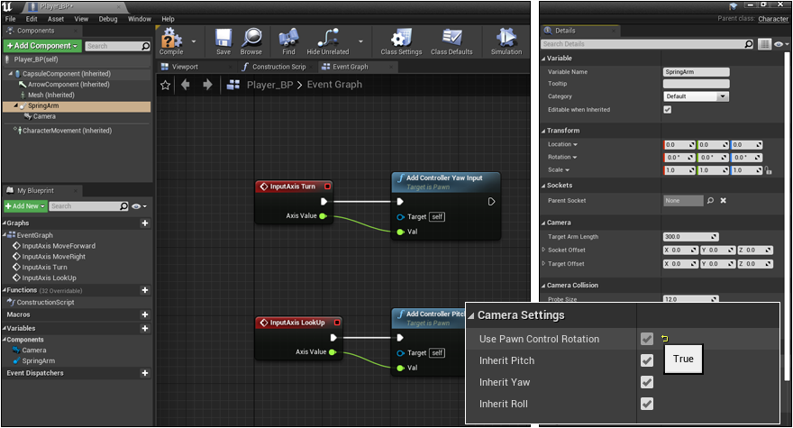Image resolution: width=793 pixels, height=428 pixels.
Task: Click the Compile toolbar icon
Action: click(171, 39)
